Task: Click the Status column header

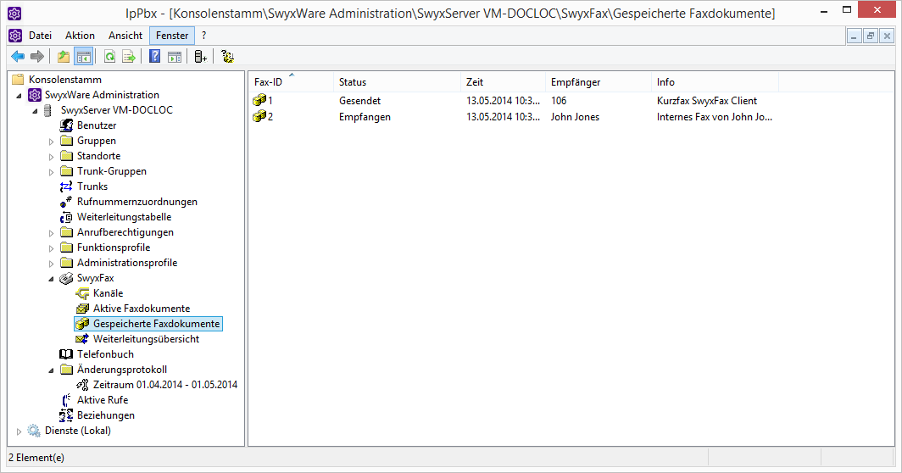Action: click(353, 82)
